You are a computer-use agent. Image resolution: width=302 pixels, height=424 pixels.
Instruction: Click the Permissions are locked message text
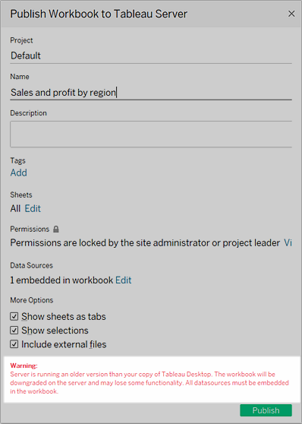click(145, 243)
